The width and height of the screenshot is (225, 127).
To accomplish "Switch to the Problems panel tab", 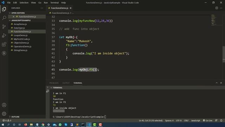I will 54,83.
